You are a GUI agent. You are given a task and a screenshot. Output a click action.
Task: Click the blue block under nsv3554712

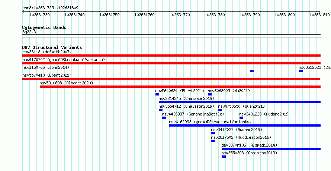(x=161, y=110)
